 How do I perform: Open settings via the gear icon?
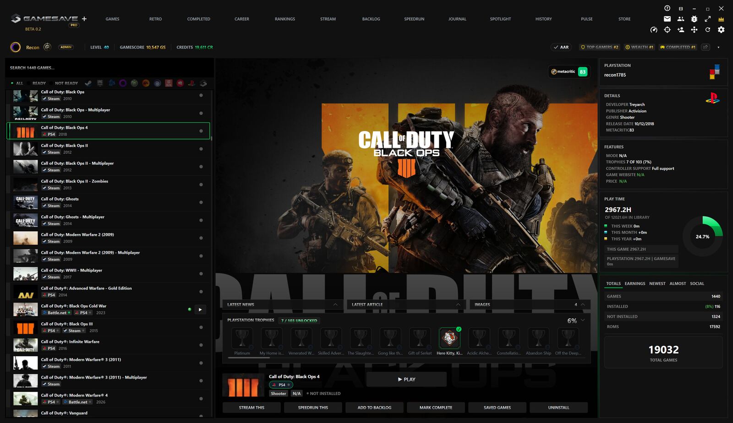click(x=721, y=30)
